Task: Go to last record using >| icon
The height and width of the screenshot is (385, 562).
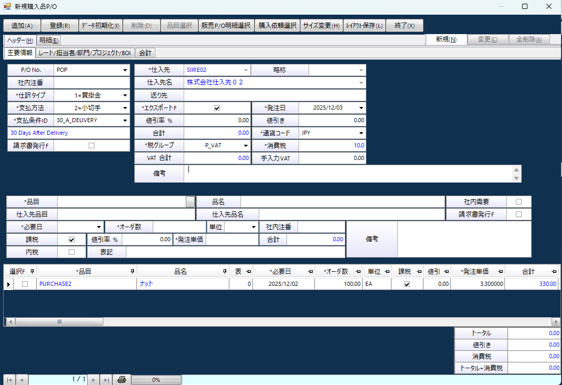Action: [x=106, y=379]
